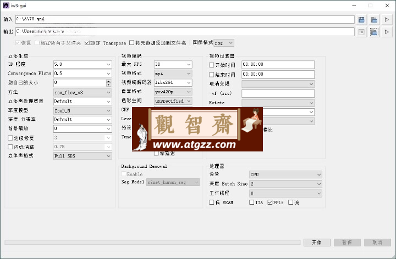The image size is (396, 259).
Task: Open the 3D 强度 dropdown showing 5.0
Action: 82,65
